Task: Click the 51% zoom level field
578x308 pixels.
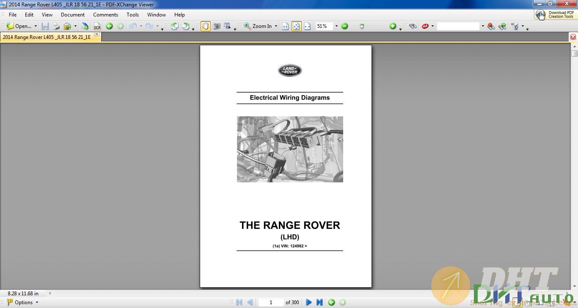Action: [x=325, y=26]
